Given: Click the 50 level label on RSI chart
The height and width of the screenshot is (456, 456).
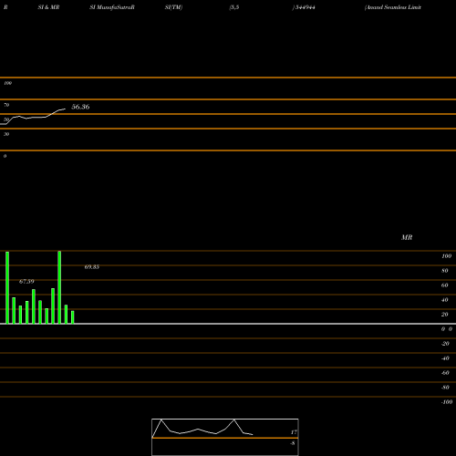Looking at the screenshot, I should pyautogui.click(x=6, y=119).
